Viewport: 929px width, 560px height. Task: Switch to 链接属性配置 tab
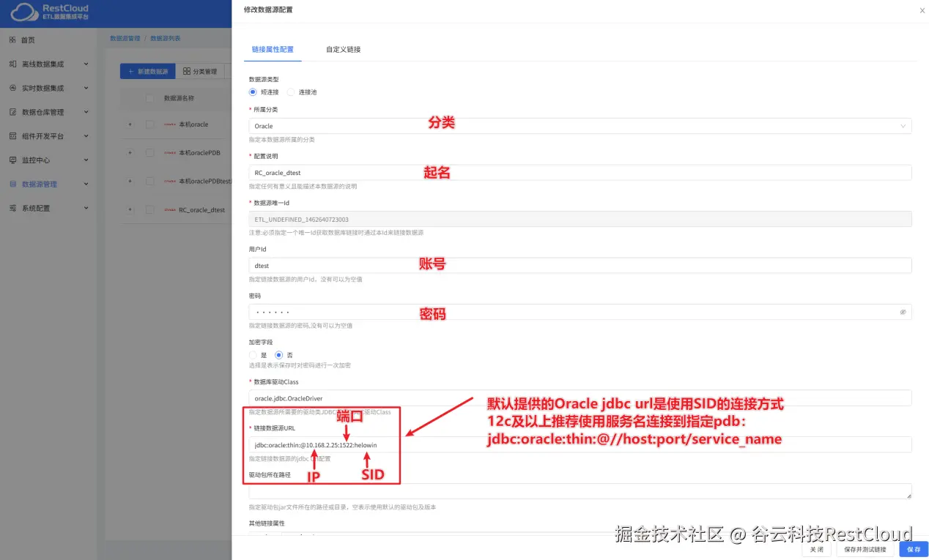tap(273, 49)
